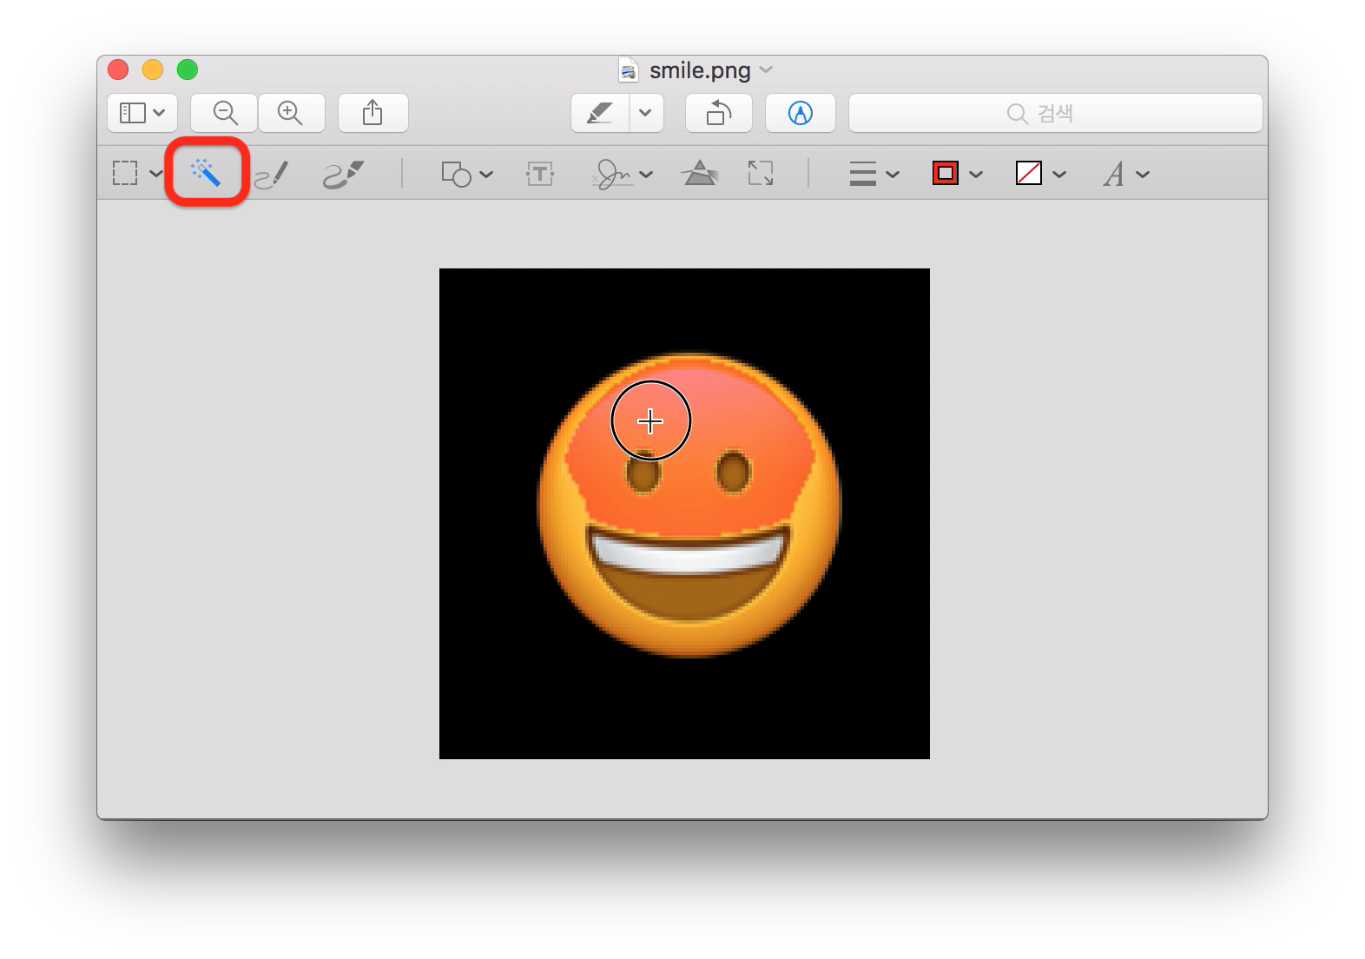Open the red border color picker
The image size is (1365, 959).
tap(957, 174)
